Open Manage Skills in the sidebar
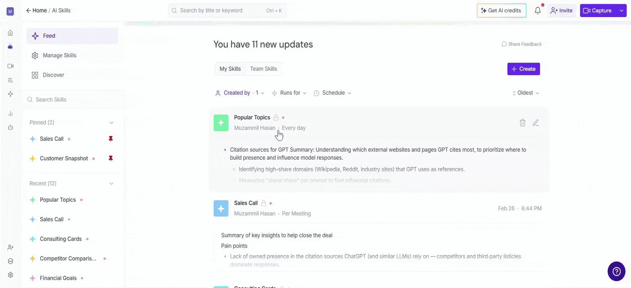 72,55
